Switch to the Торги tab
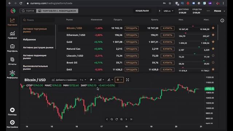Viewport: 233px width, 131px height. coord(28,11)
